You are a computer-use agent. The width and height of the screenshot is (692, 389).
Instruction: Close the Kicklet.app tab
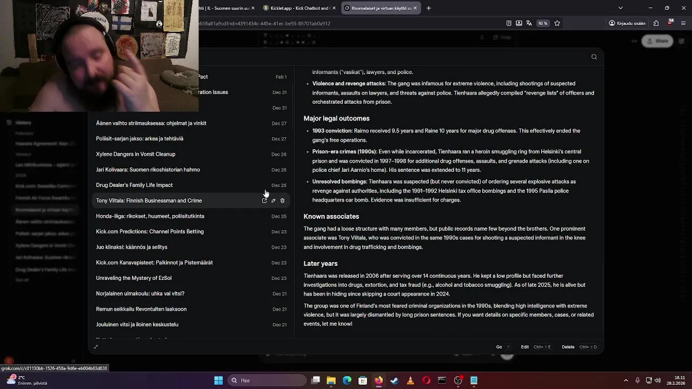tap(334, 8)
